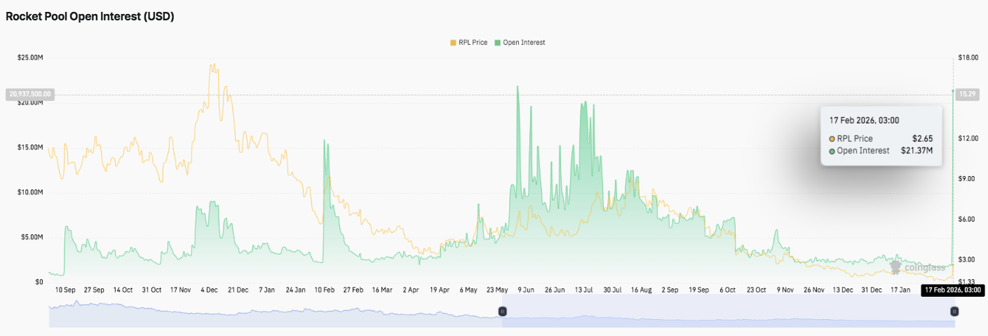Click the 16 Aug date on x-axis

pos(640,290)
